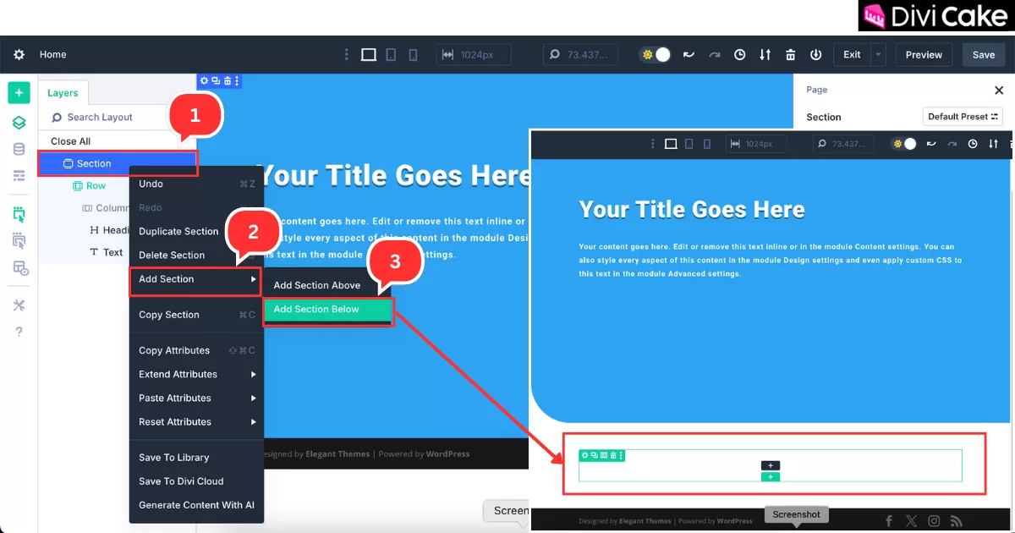The image size is (1015, 533).
Task: Open the Layers tab
Action: pos(63,93)
